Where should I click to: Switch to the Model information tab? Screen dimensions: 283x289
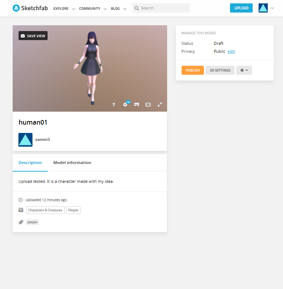(x=72, y=163)
